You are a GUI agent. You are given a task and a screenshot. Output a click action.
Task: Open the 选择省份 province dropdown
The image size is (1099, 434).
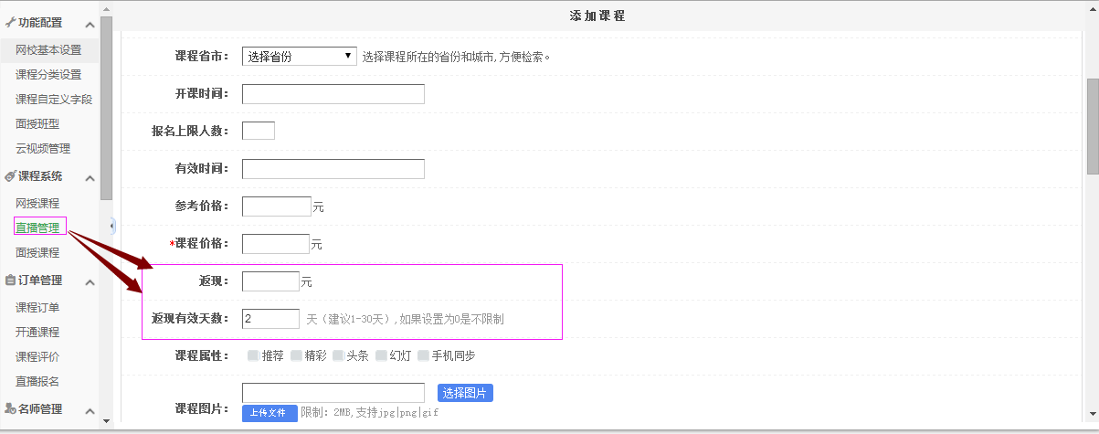tap(299, 57)
